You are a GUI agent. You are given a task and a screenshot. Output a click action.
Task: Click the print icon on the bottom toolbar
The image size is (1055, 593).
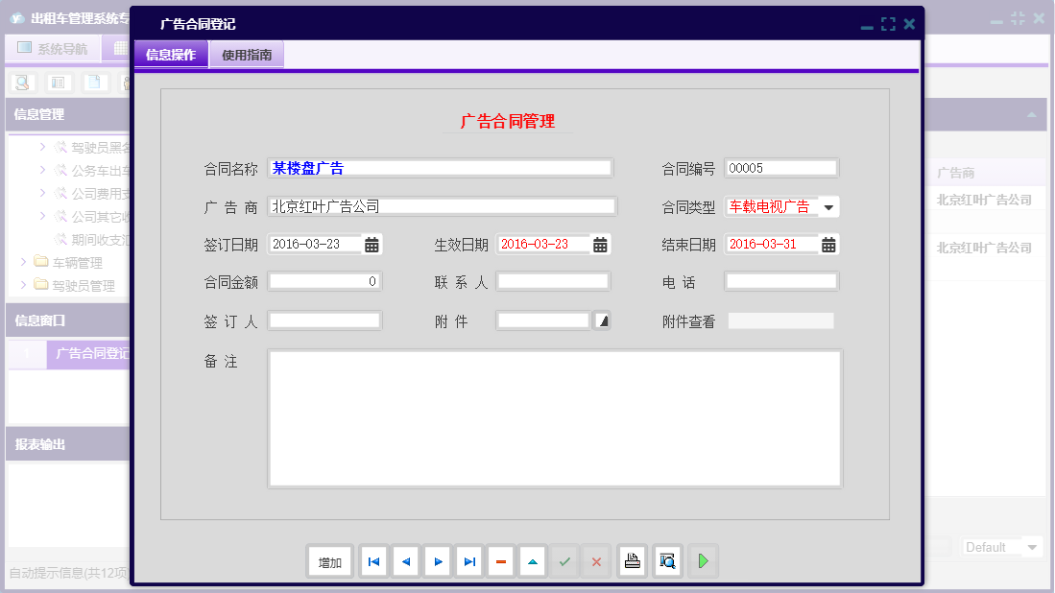pos(632,561)
